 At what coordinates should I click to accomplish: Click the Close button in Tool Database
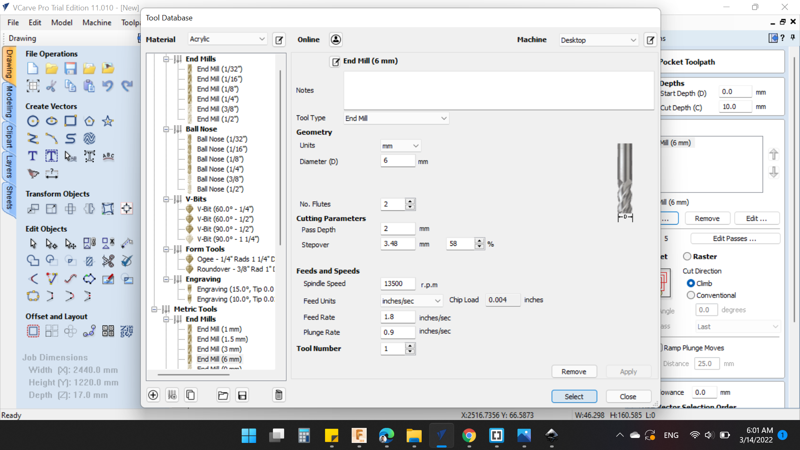pos(628,397)
